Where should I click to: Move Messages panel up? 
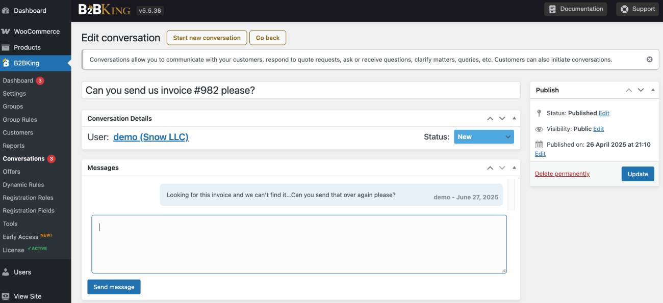(x=490, y=168)
